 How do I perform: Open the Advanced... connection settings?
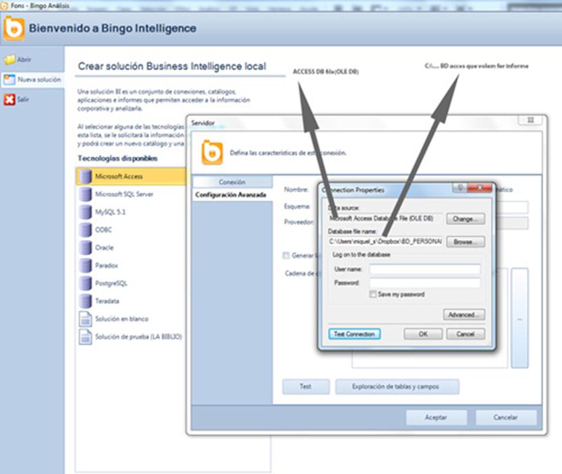coord(464,315)
